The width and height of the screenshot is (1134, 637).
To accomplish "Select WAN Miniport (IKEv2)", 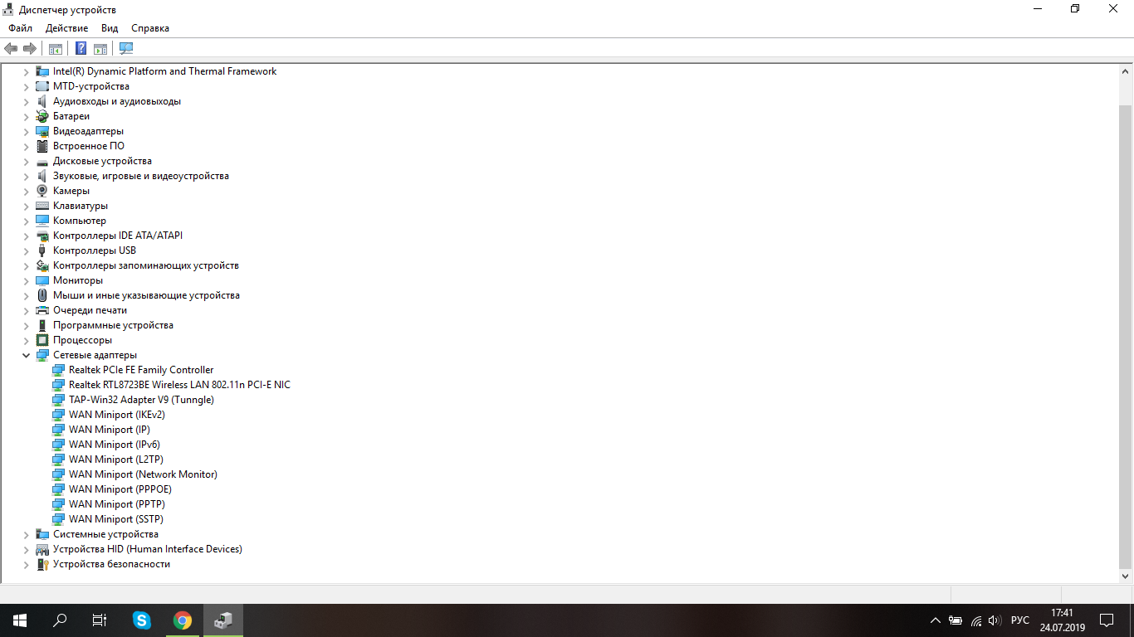I will point(117,415).
